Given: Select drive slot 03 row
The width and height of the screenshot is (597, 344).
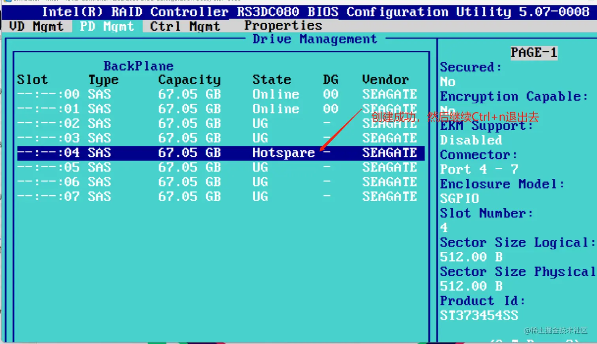Looking at the screenshot, I should click(x=221, y=138).
